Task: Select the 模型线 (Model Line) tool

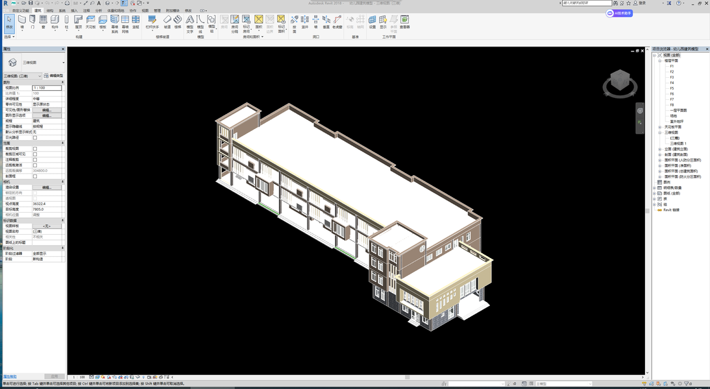Action: [200, 23]
